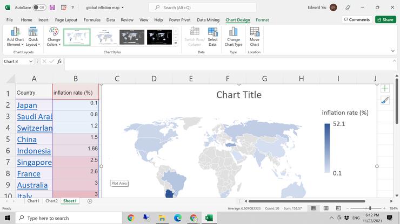Image resolution: width=400 pixels, height=224 pixels.
Task: Click the Select Data icon
Action: 212,32
